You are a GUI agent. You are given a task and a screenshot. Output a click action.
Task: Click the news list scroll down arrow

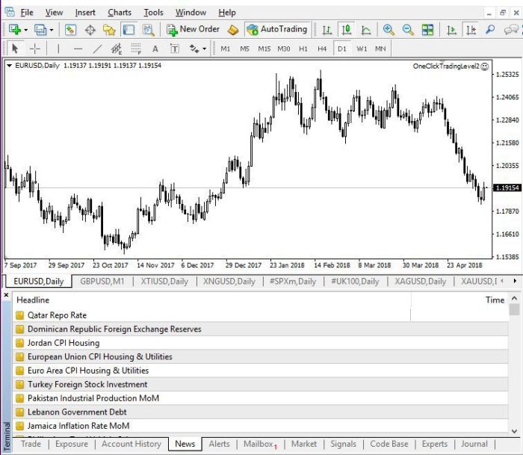tap(515, 431)
